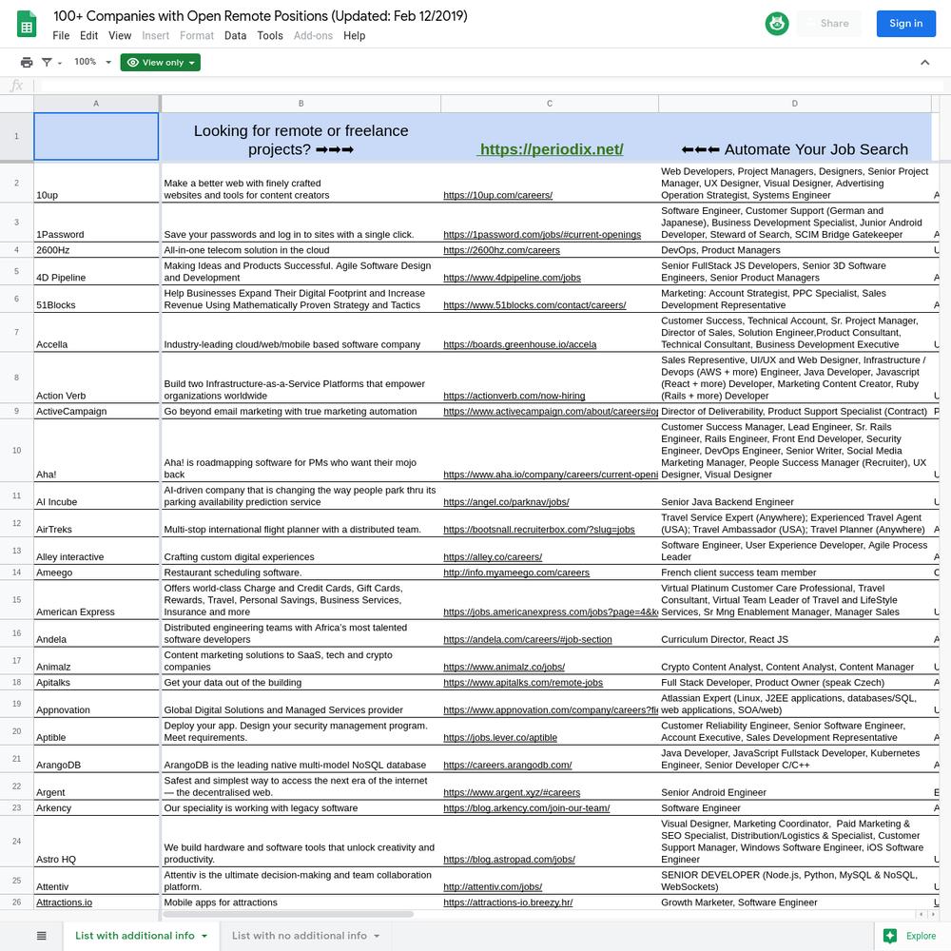The width and height of the screenshot is (951, 951).
Task: Collapse the menus with the up chevron
Action: pyautogui.click(x=924, y=63)
